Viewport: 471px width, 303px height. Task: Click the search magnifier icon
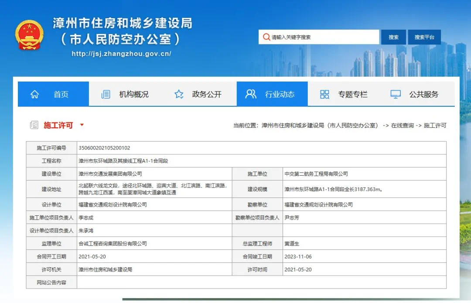coord(266,37)
